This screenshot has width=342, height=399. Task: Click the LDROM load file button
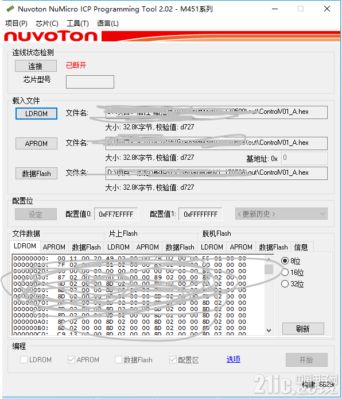click(x=36, y=113)
